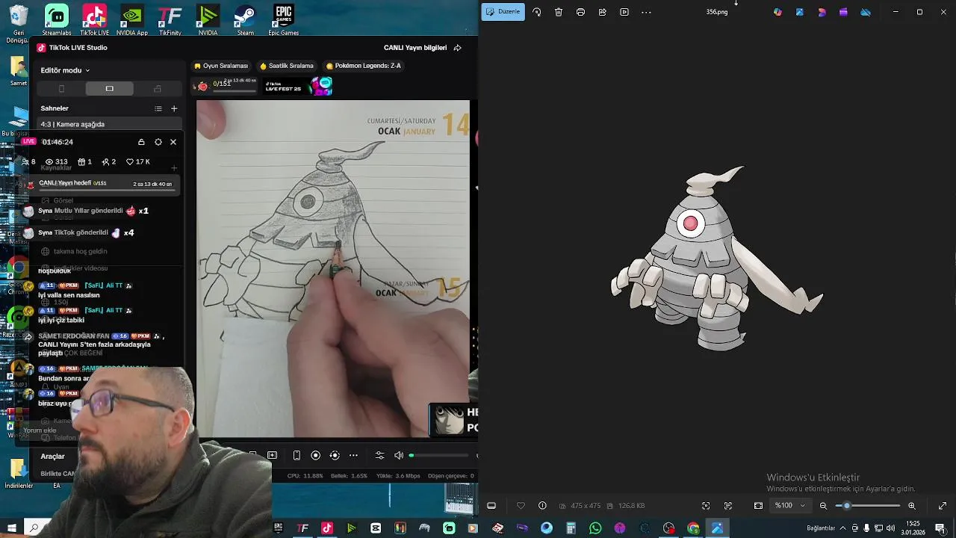Open Google Chrome from the taskbar
Viewport: 956px width, 538px height.
[x=693, y=528]
